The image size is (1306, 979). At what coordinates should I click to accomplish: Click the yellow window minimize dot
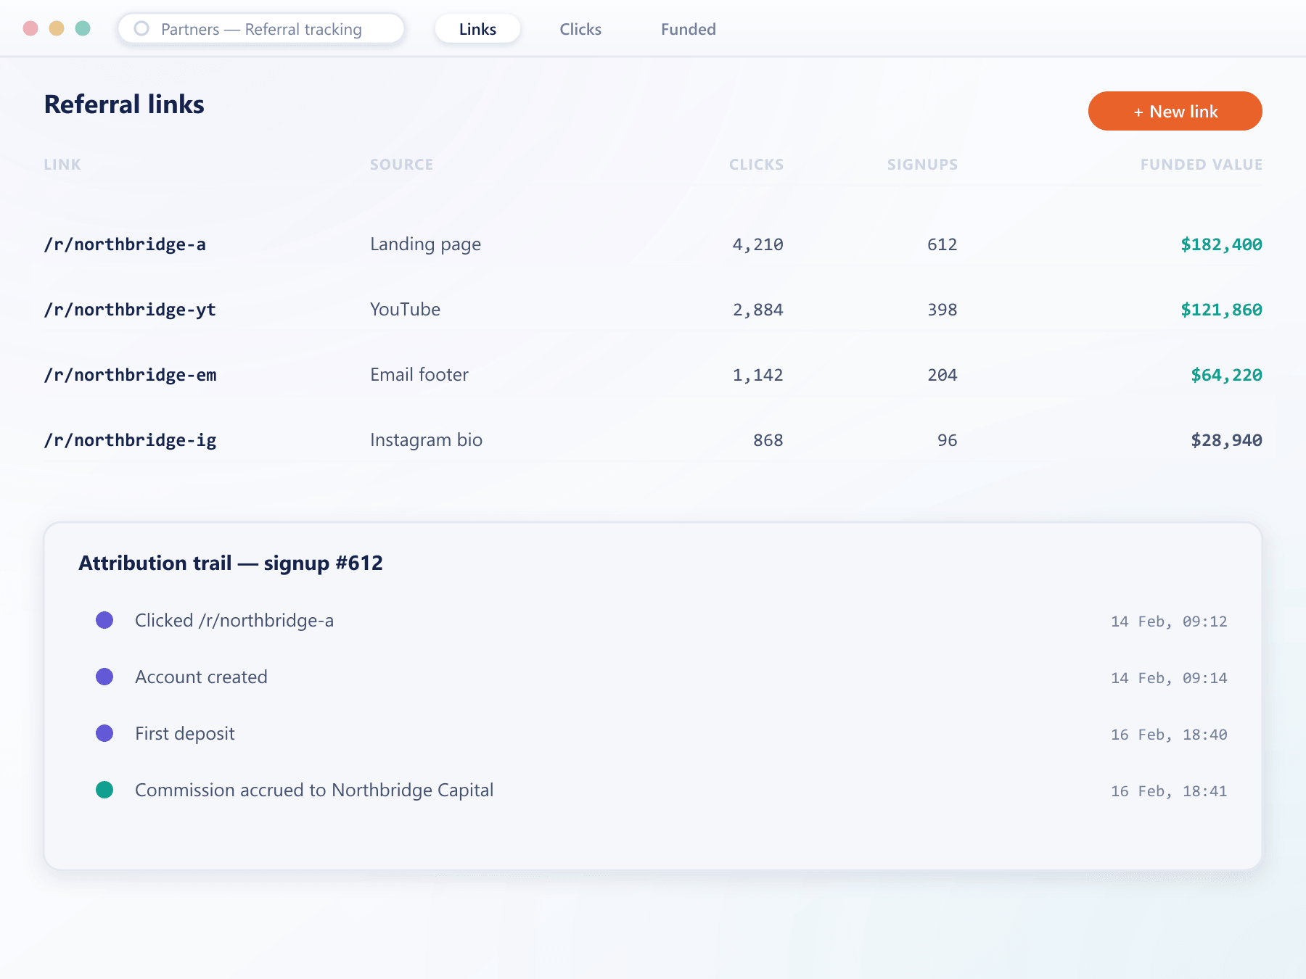click(x=57, y=28)
